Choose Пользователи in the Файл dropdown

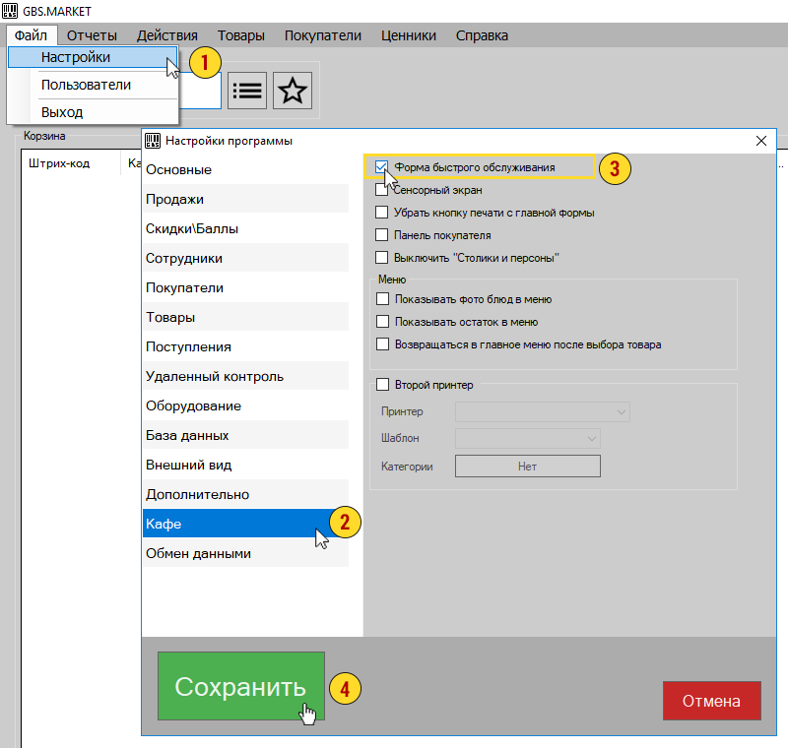point(93,85)
